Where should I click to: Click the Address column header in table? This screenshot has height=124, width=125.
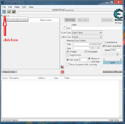[x=42, y=78]
